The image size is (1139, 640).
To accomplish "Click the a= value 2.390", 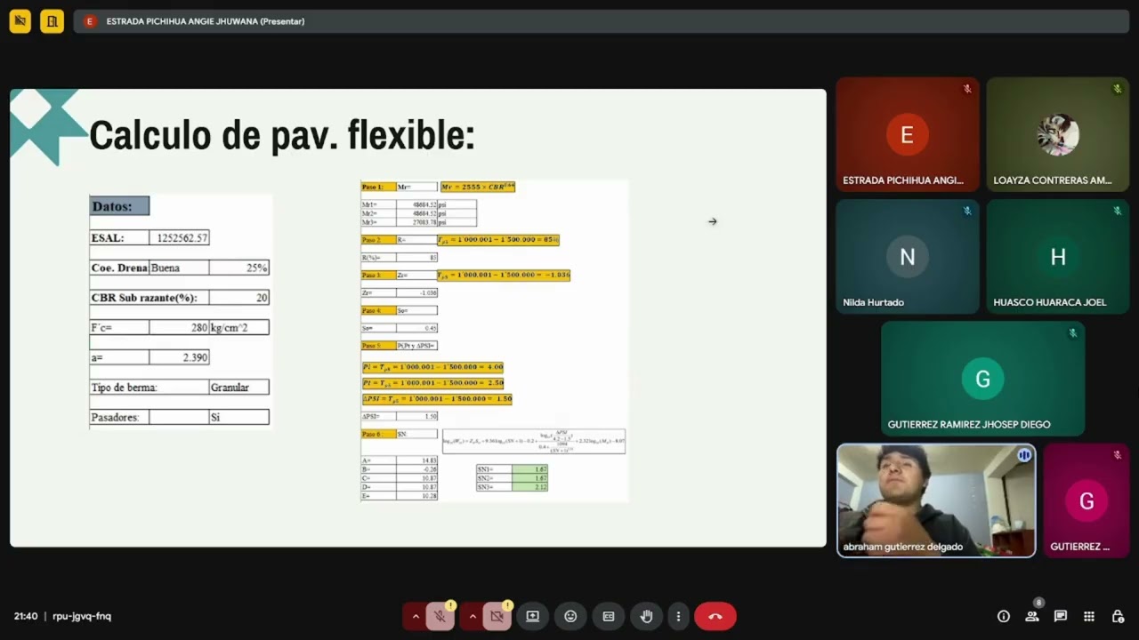I will [x=179, y=357].
